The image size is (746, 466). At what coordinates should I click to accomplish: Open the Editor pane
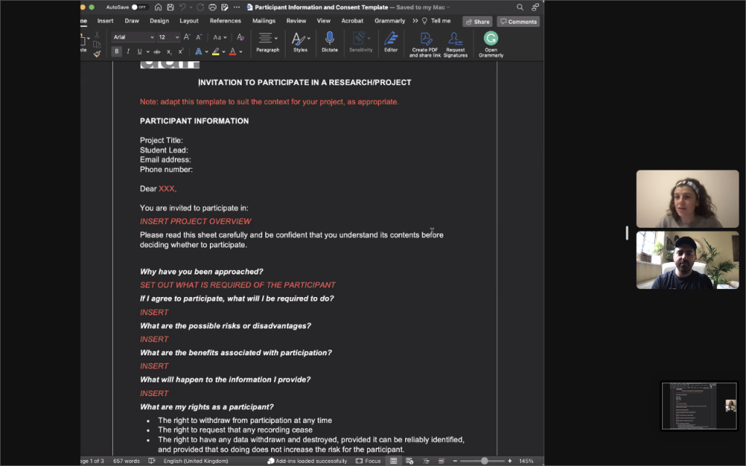(x=391, y=42)
